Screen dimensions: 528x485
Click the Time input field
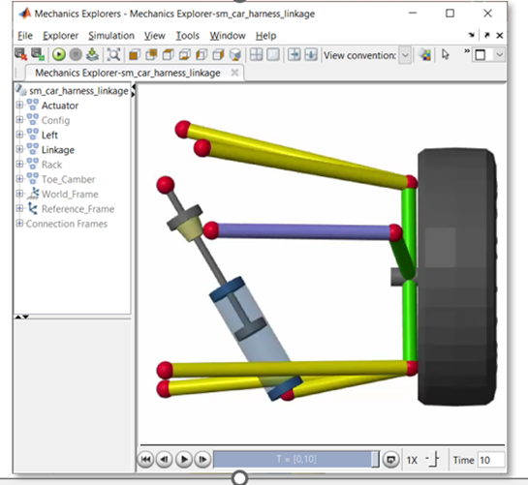(491, 460)
